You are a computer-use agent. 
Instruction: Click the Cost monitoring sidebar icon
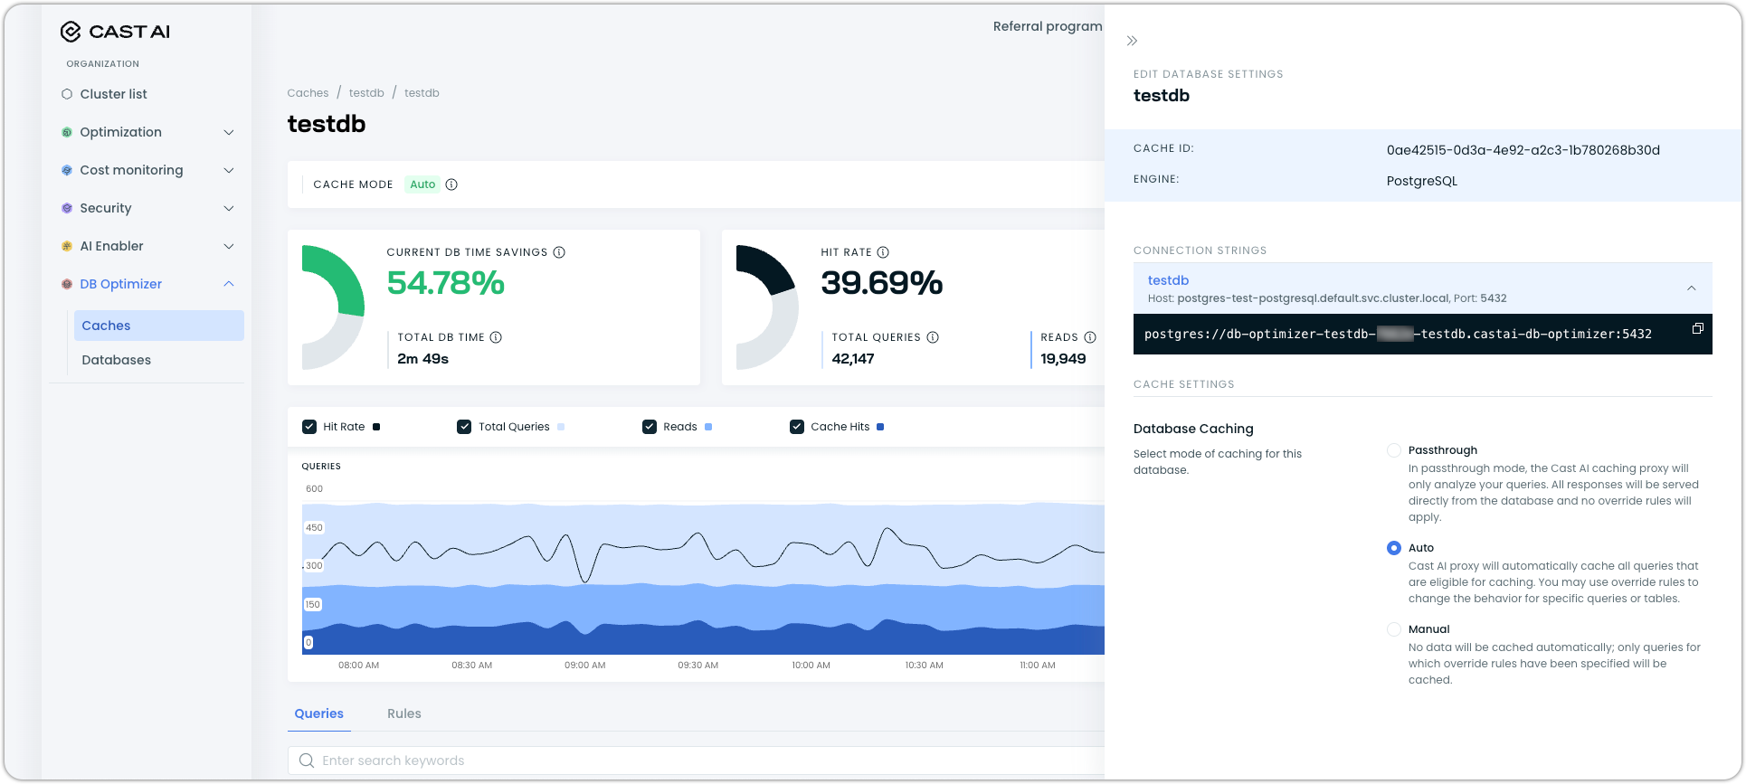click(67, 170)
